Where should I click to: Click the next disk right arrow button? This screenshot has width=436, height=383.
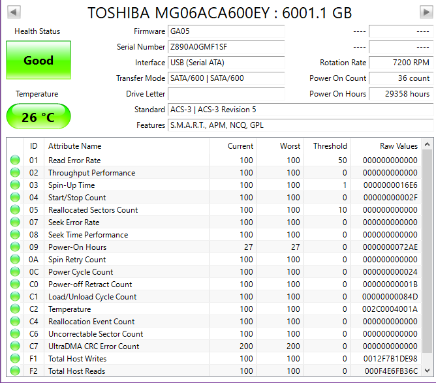point(425,12)
